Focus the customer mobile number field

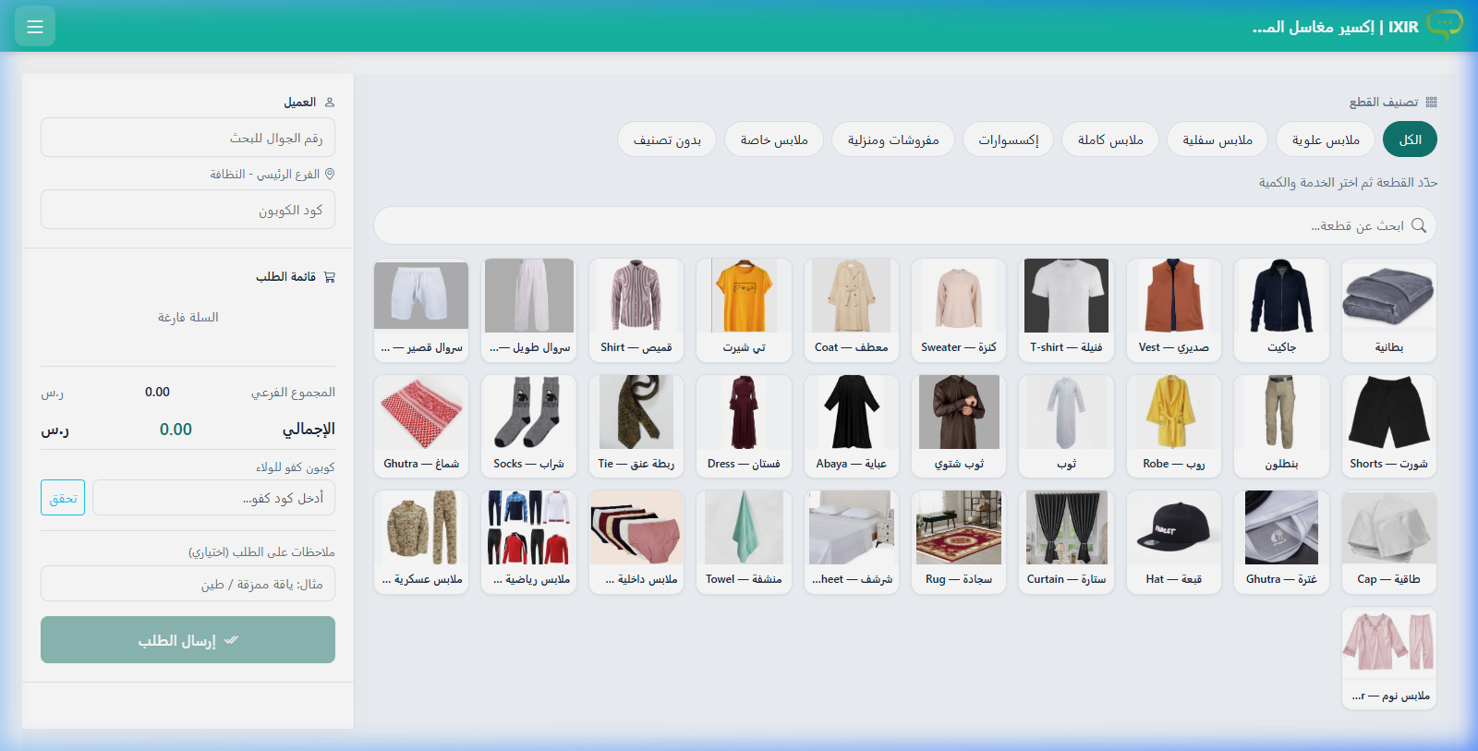188,138
